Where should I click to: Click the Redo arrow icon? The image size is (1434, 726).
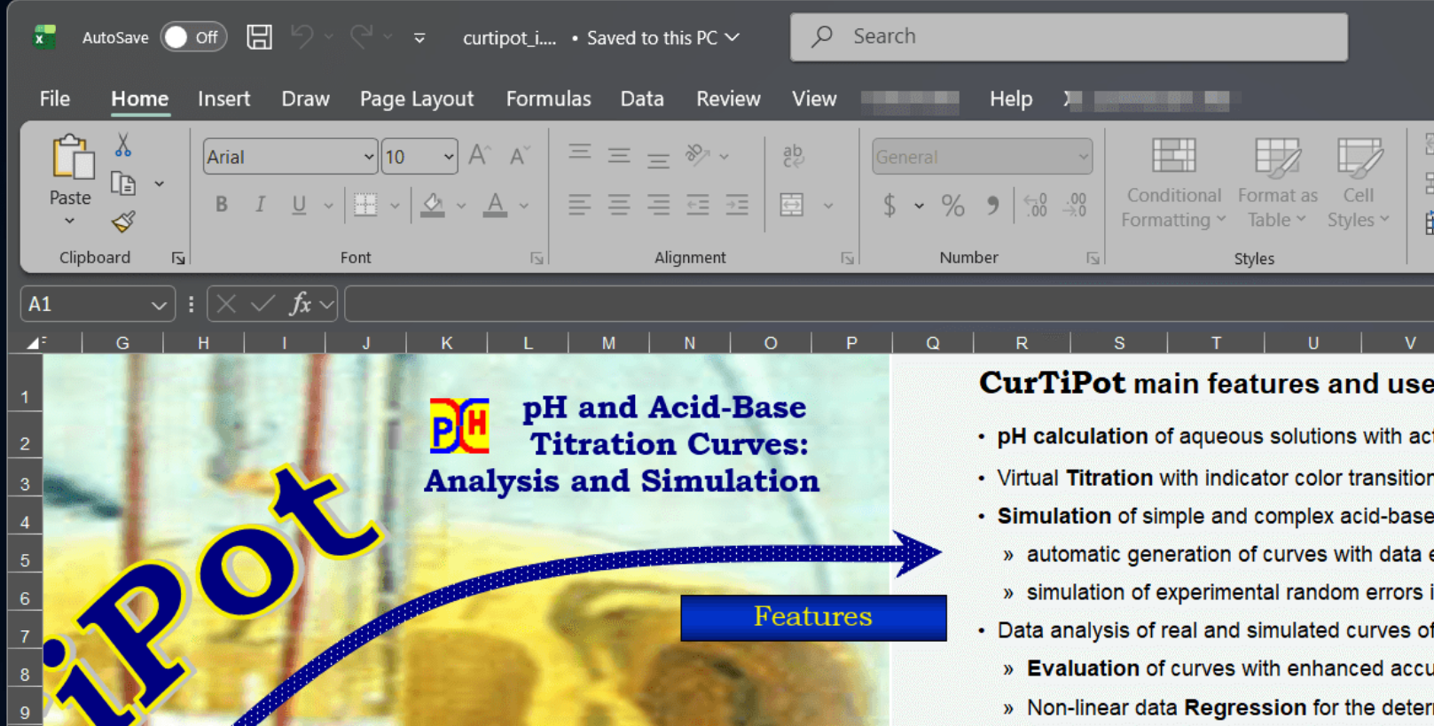[x=362, y=37]
